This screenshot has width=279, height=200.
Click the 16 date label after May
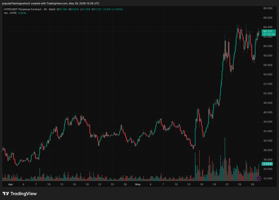[x=201, y=184]
